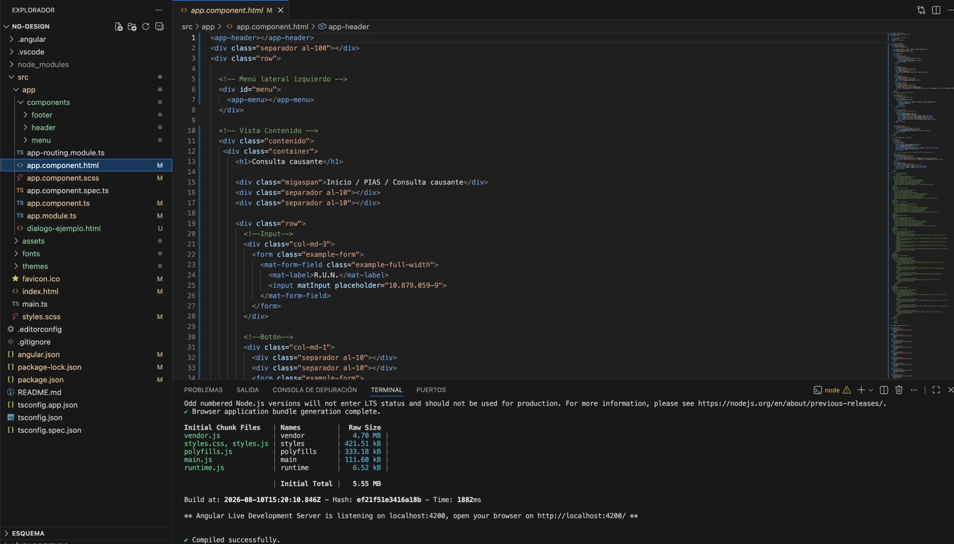This screenshot has width=954, height=544.
Task: Refresh the explorer file tree
Action: pos(145,26)
